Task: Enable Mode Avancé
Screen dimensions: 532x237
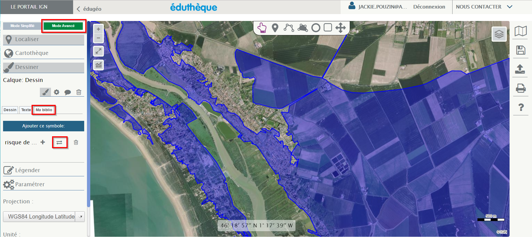Action: pos(63,26)
